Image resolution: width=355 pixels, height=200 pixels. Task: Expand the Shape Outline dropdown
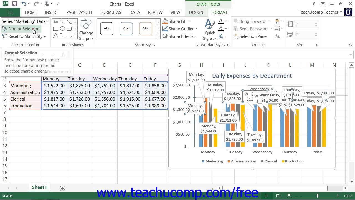[196, 29]
